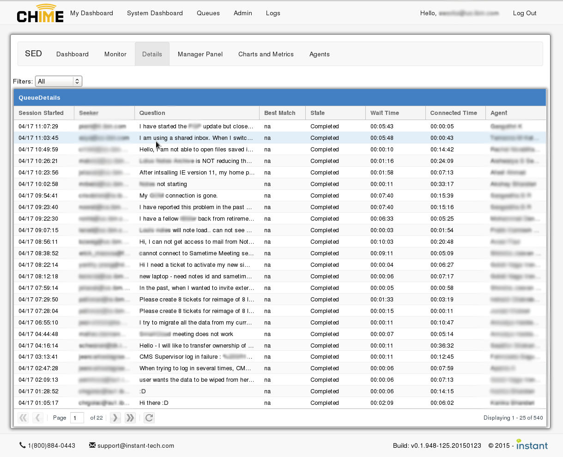Viewport: 563px width, 457px height.
Task: Select session started 04/17 09:07:15
Action: pyautogui.click(x=38, y=230)
